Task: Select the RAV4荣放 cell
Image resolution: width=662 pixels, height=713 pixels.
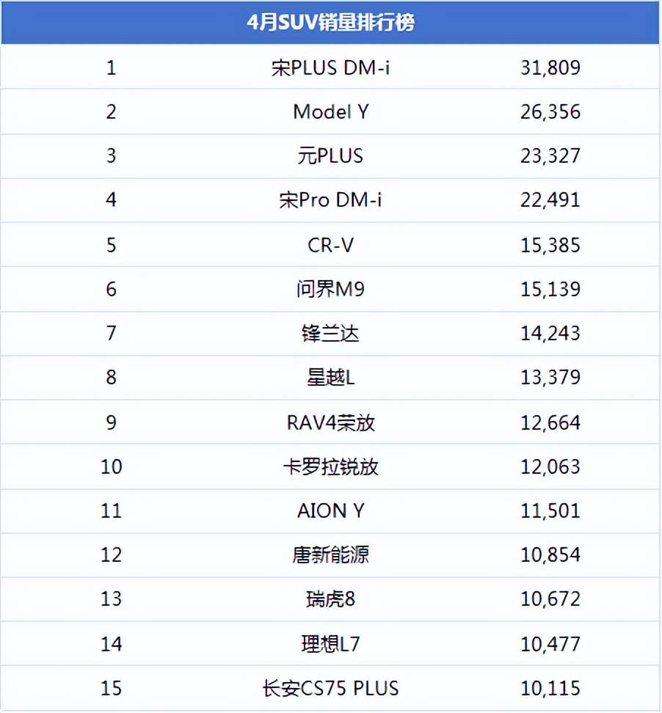Action: click(330, 423)
